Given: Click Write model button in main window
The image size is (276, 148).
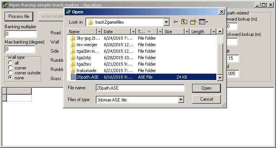Looking at the screenshot, I should [x=51, y=16].
